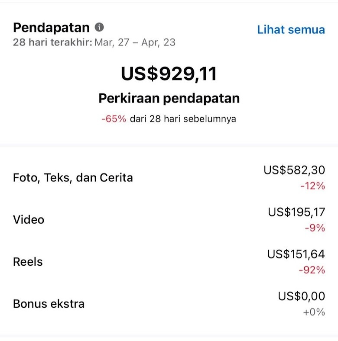Viewport: 338px width, 341px height.
Task: Tap the -65% change indicator
Action: 114,119
